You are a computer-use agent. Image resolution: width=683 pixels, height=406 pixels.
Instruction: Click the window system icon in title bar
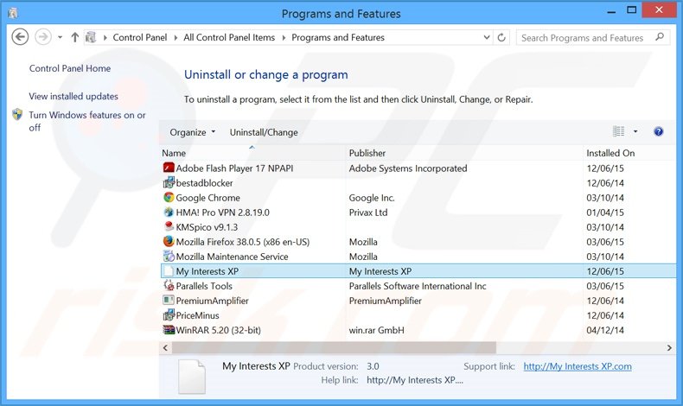13,13
